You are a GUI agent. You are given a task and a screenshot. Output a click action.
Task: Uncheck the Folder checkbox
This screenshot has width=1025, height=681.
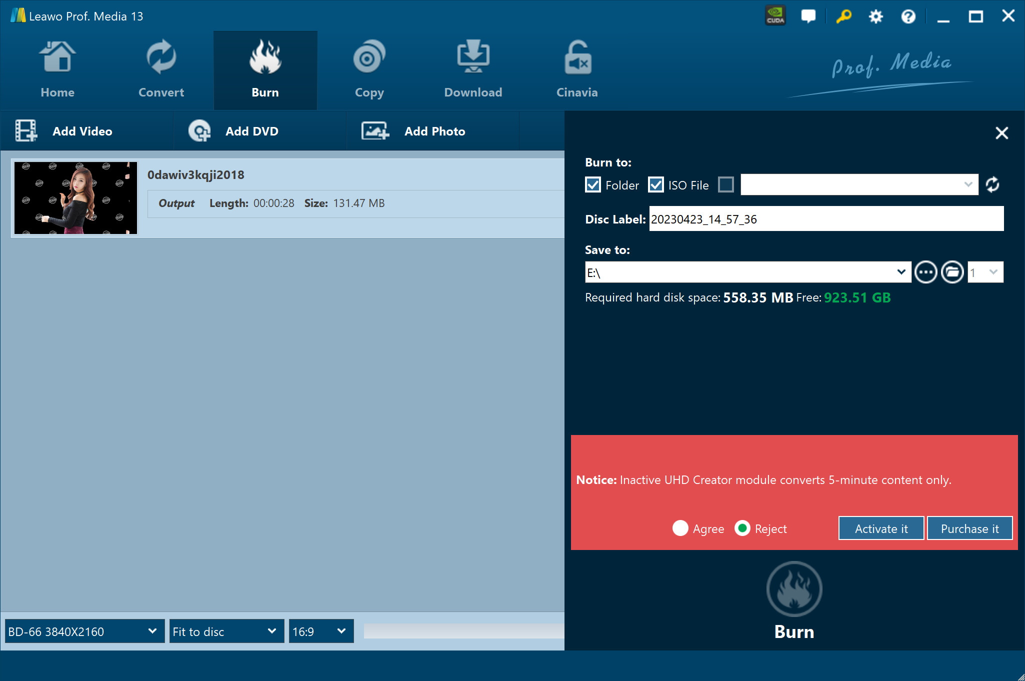point(593,185)
